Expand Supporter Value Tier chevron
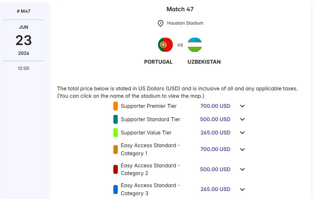Screen dimensions: 317x199 click(242, 133)
